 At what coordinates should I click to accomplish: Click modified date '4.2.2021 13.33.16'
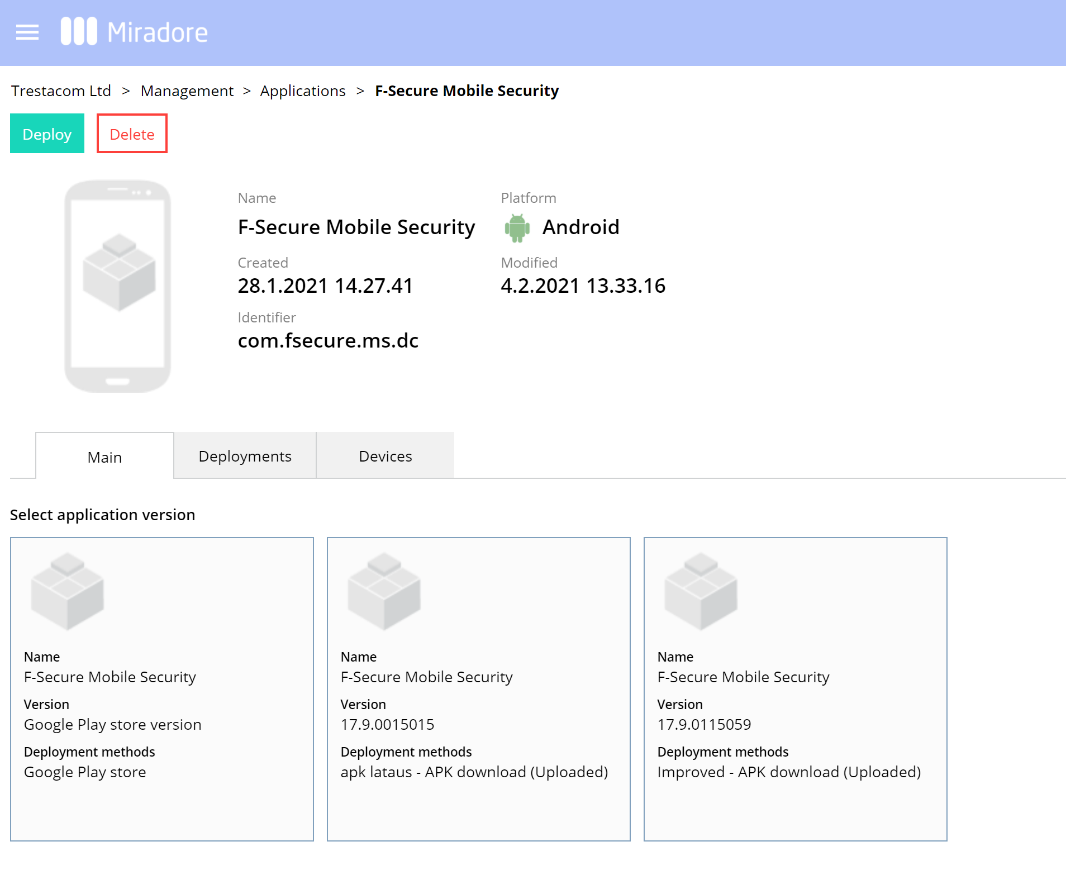(x=583, y=286)
